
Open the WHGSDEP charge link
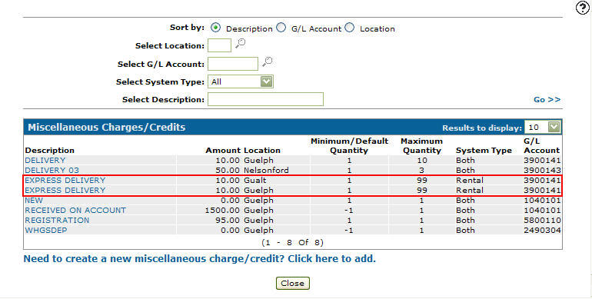(x=46, y=230)
